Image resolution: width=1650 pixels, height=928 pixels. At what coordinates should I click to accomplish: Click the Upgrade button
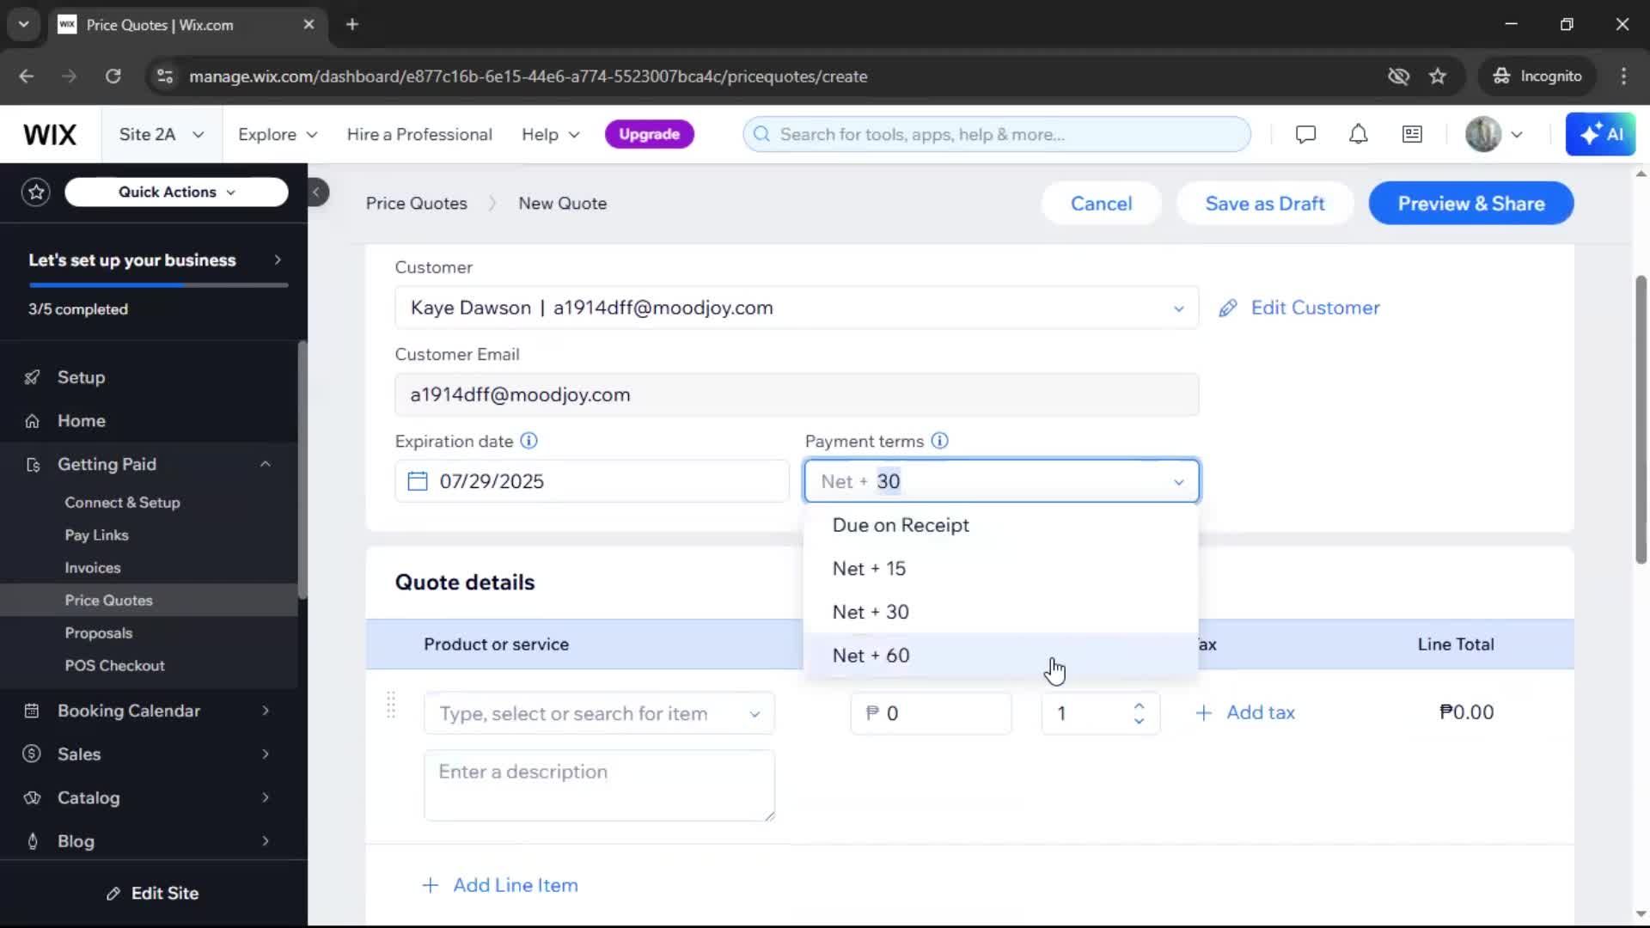click(649, 134)
